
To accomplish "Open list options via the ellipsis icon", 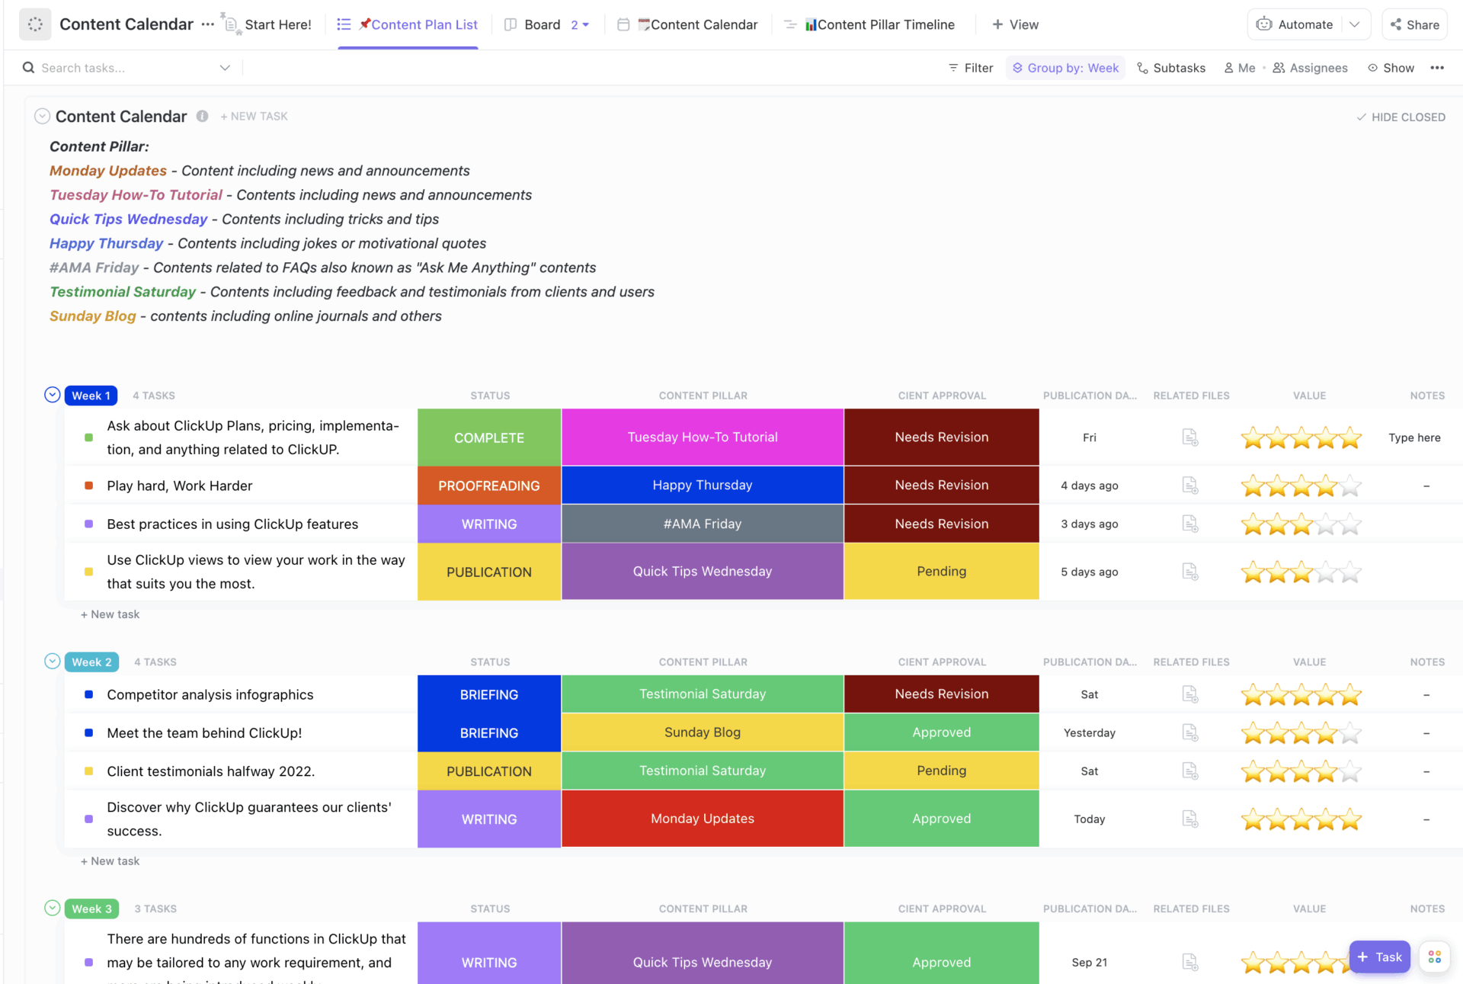I will [1439, 68].
